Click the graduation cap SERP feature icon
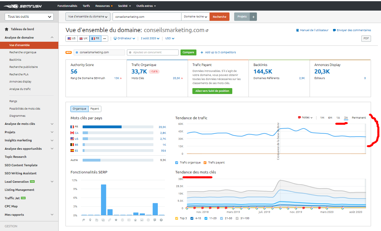Viewport: 381px width, 231px height. (84, 220)
